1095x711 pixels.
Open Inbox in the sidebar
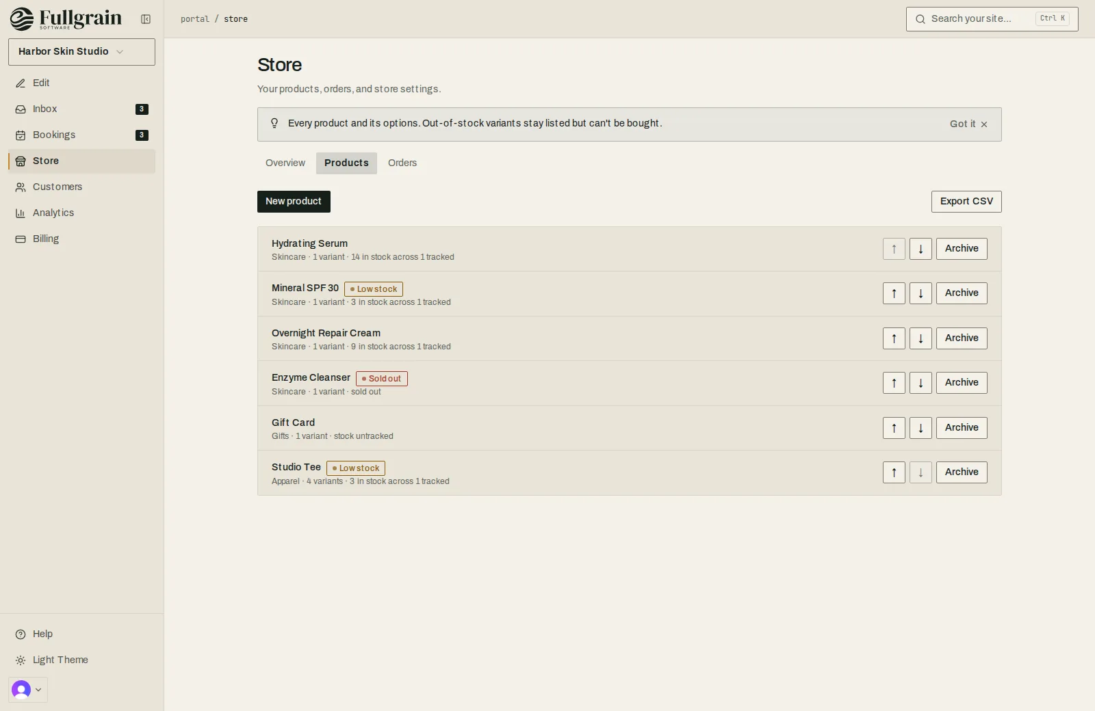tap(81, 109)
